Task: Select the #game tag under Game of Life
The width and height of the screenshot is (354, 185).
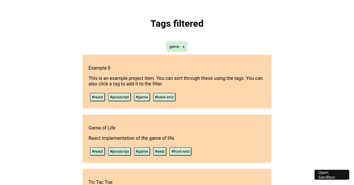Action: click(142, 151)
